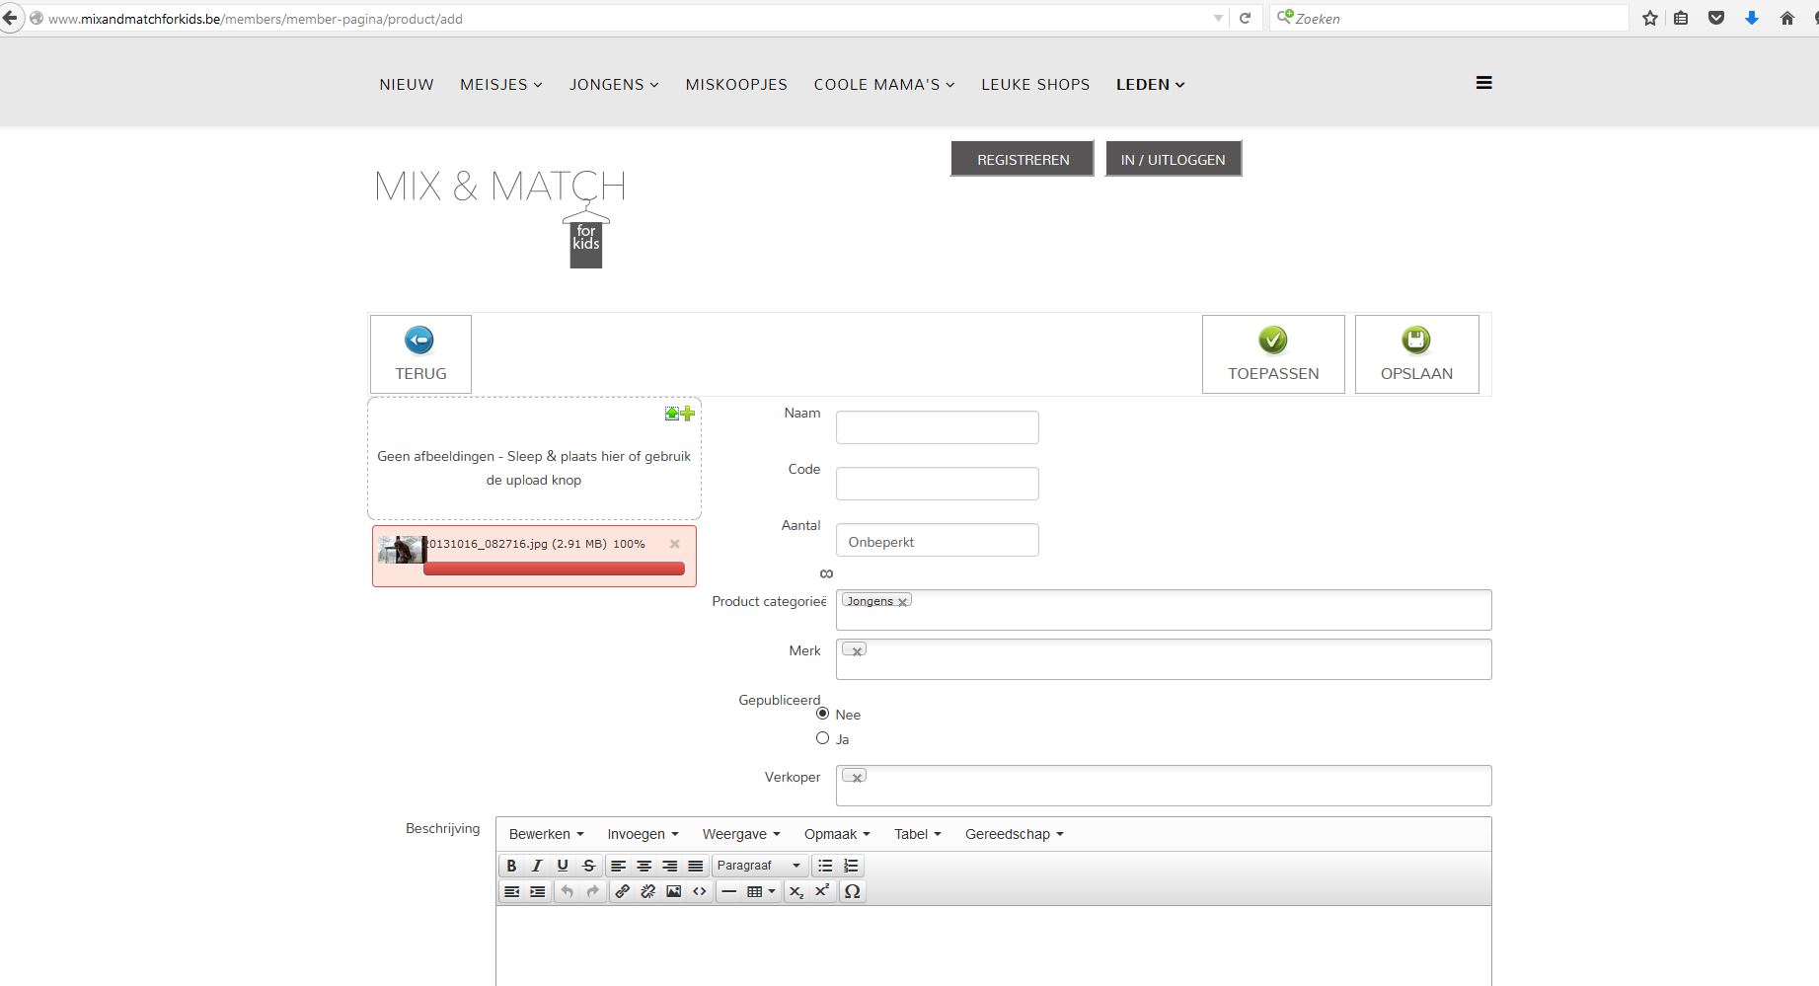Open the URL bar history dropdown
Screen dimensions: 1819x986
pos(1218,18)
